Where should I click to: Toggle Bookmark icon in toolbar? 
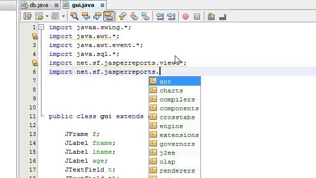[146, 16]
